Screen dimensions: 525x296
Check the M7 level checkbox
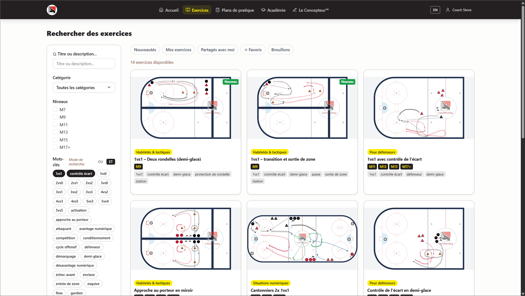[55, 110]
